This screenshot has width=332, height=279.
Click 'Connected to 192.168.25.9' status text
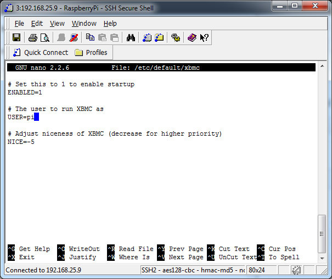(x=43, y=270)
